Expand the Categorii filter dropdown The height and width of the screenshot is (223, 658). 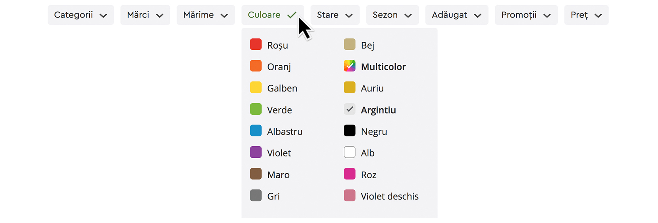click(x=81, y=15)
